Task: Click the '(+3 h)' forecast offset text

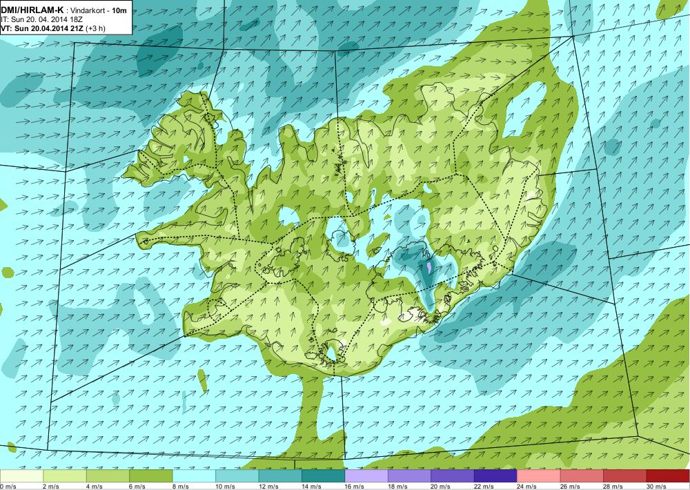Action: [95, 28]
